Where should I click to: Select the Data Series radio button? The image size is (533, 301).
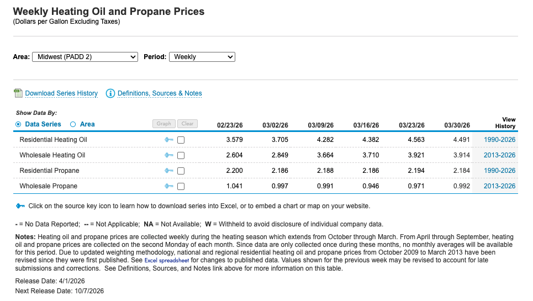pos(18,124)
